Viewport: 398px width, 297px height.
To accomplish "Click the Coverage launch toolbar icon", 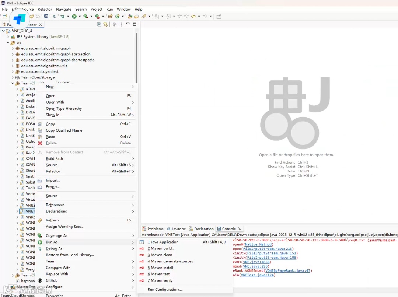I will (x=86, y=17).
